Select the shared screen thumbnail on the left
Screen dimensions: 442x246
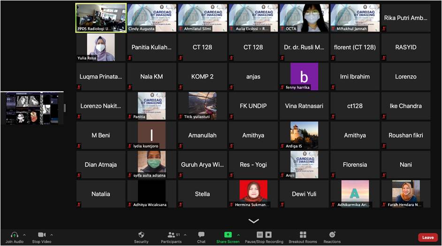point(32,108)
